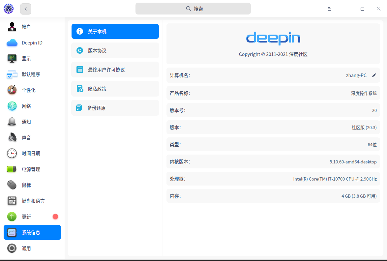Minimize the Control Center window
Viewport: 387px width, 261px height.
[346, 9]
